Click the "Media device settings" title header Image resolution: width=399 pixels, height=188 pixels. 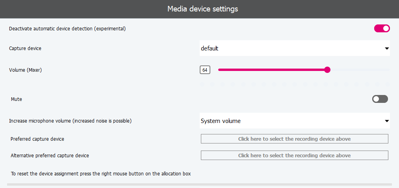[x=202, y=9]
